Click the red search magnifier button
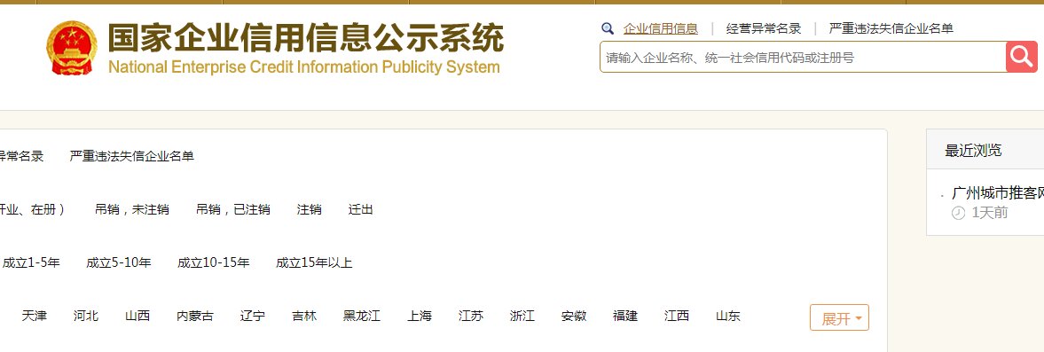Screen dimensions: 1044x352 click(x=1021, y=58)
